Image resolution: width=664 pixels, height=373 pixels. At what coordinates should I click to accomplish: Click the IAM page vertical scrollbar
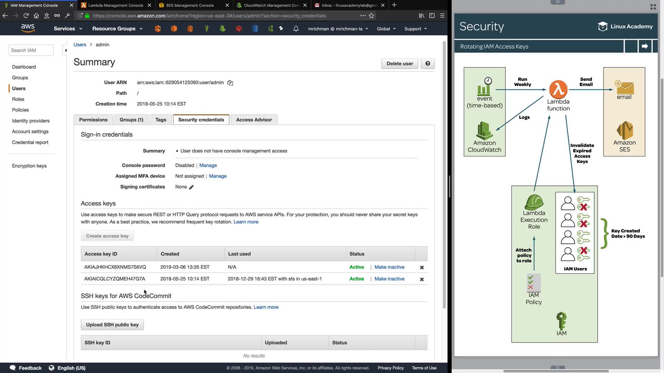coord(444,173)
